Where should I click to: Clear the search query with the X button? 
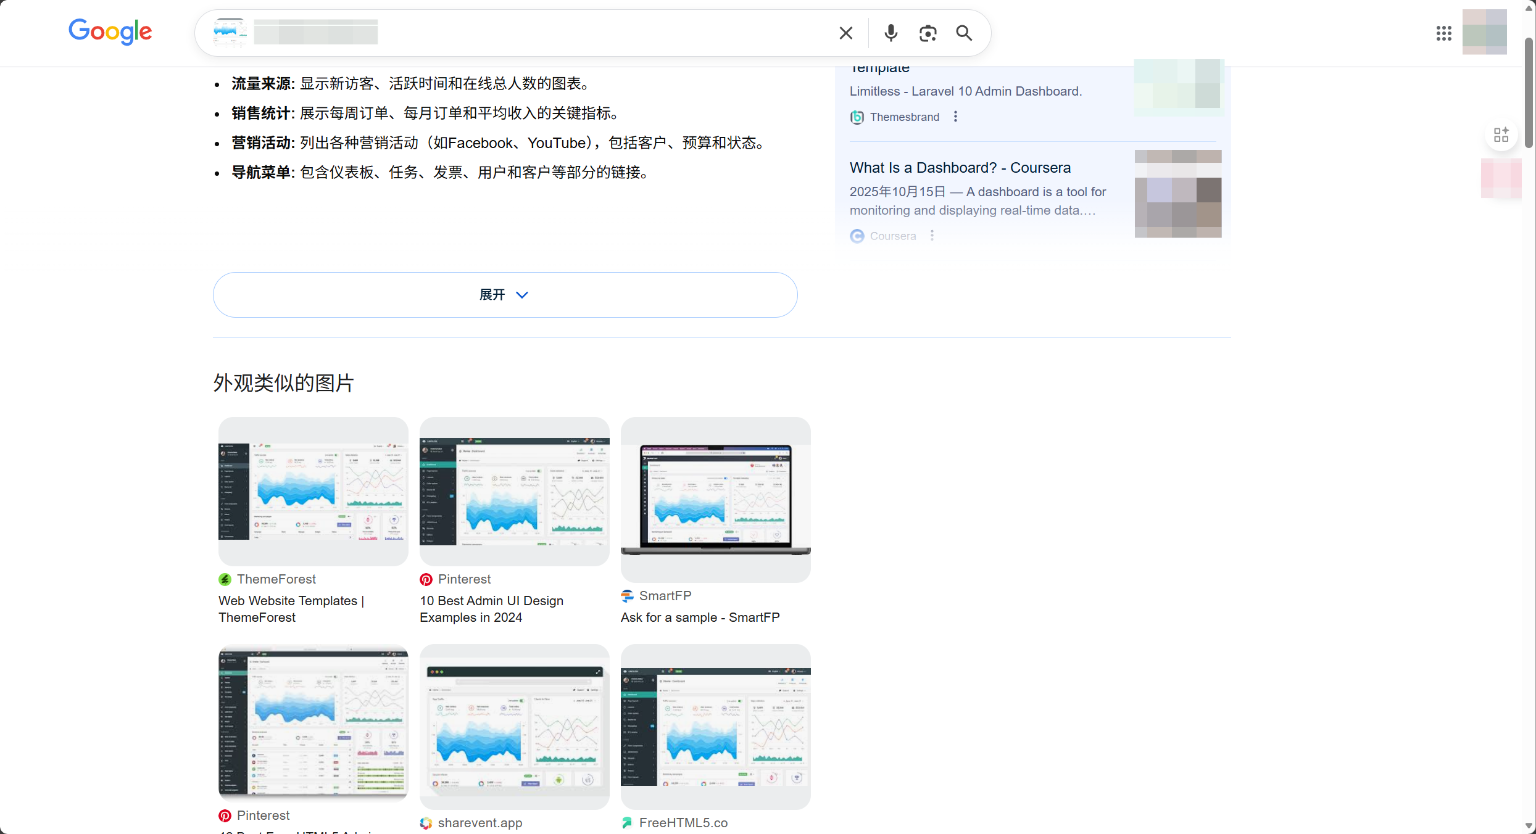(x=845, y=33)
